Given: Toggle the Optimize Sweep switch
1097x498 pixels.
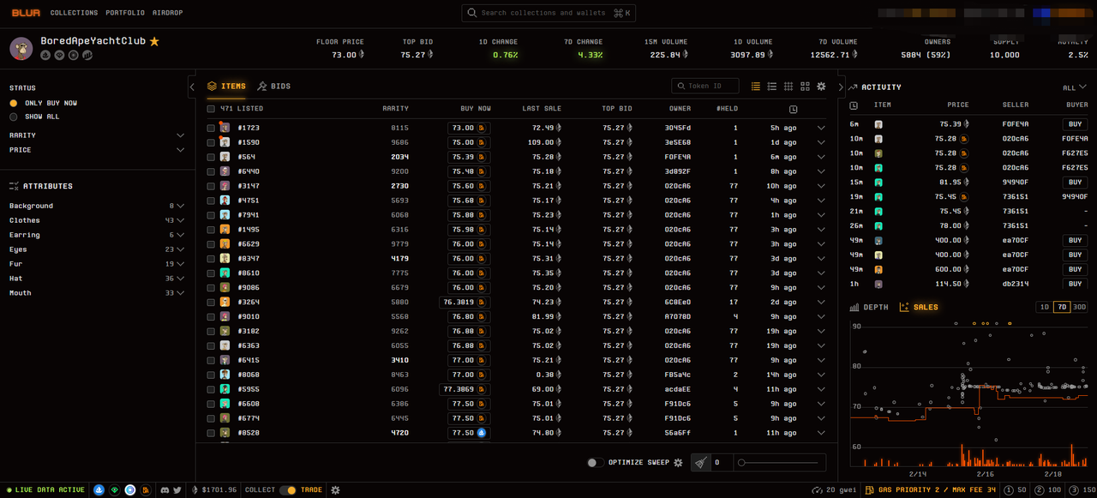Looking at the screenshot, I should point(595,463).
